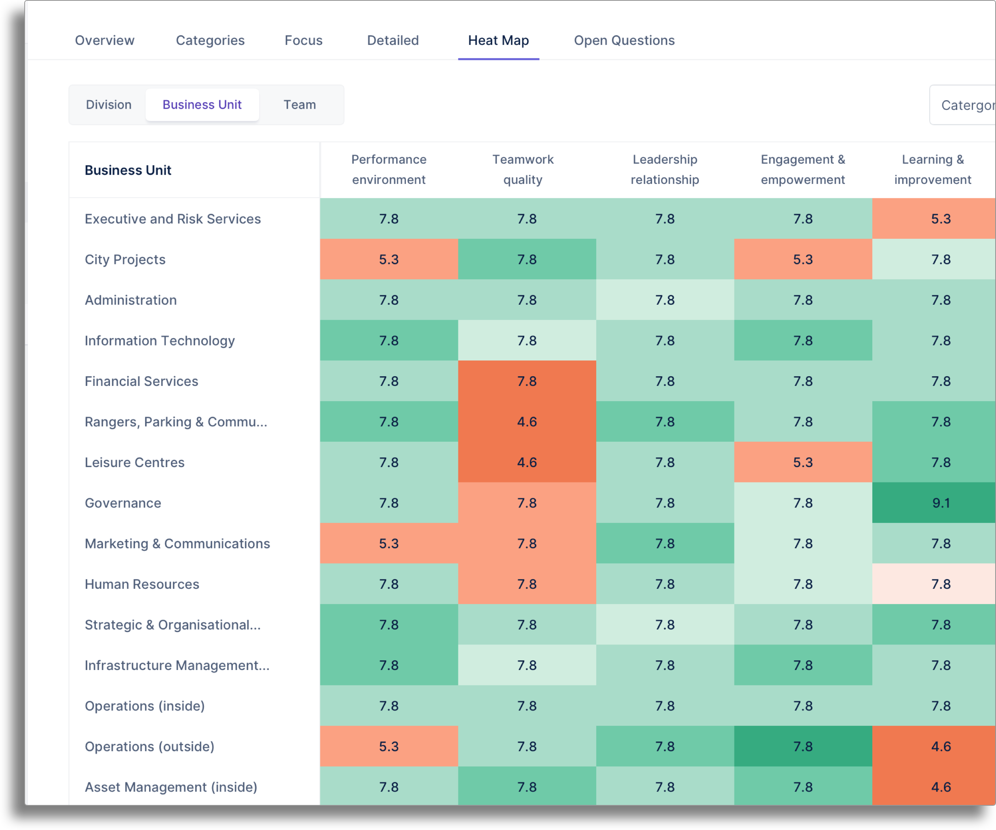Click the Rangers, Parking & Commu... row label

click(175, 421)
